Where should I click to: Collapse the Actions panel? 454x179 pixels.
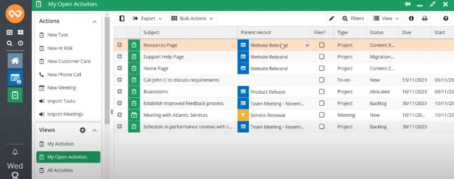95,21
